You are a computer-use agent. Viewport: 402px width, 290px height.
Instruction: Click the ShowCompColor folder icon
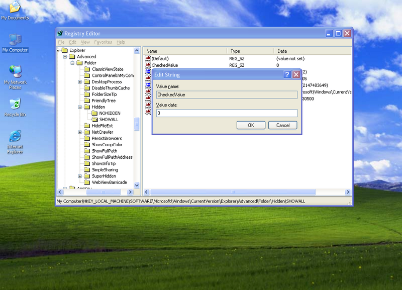click(x=87, y=144)
